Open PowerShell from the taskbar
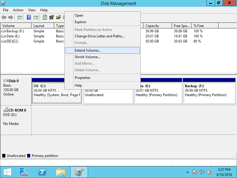 click(x=42, y=172)
